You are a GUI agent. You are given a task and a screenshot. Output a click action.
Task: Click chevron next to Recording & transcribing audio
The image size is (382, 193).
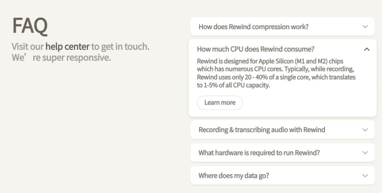365,130
